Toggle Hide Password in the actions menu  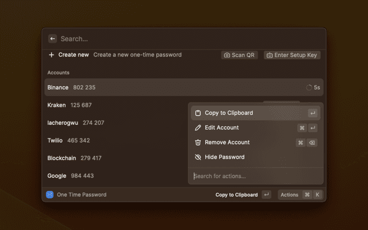(x=224, y=157)
